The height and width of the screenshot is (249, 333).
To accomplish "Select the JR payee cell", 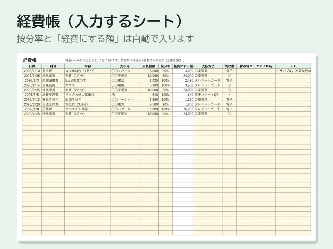I will (125, 95).
